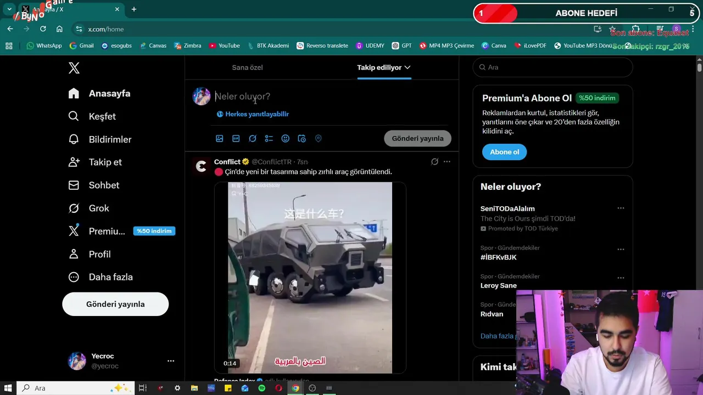Close the Anasayfa / X tab
Image resolution: width=703 pixels, height=395 pixels.
[117, 9]
